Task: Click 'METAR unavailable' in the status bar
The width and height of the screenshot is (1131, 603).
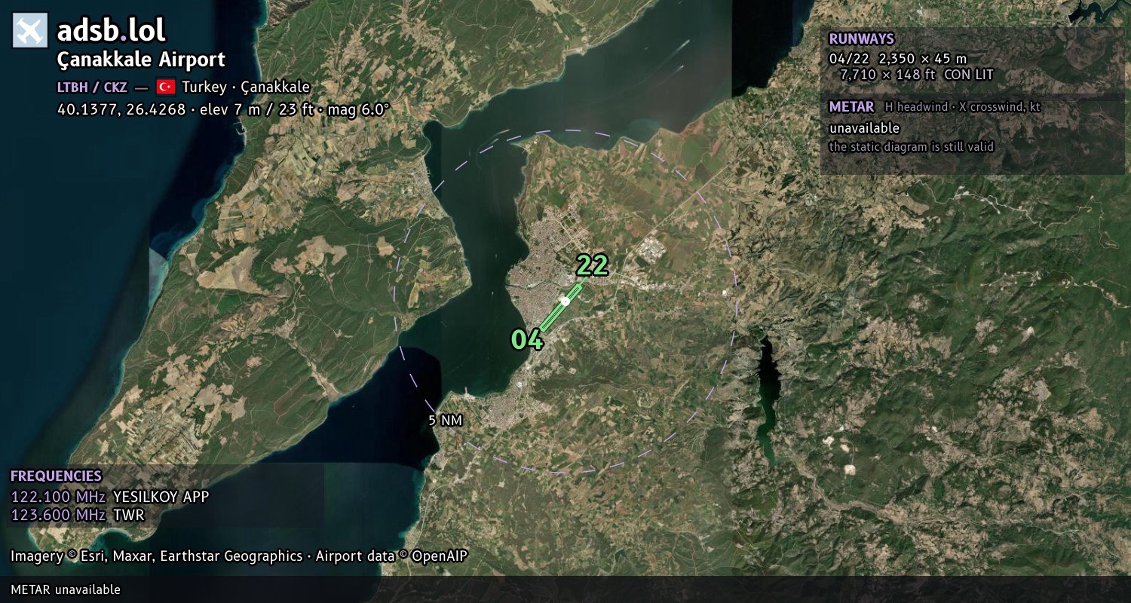Action: [66, 589]
